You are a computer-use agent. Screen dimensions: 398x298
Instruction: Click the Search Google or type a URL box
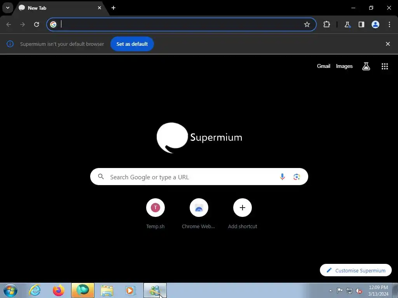point(199,177)
